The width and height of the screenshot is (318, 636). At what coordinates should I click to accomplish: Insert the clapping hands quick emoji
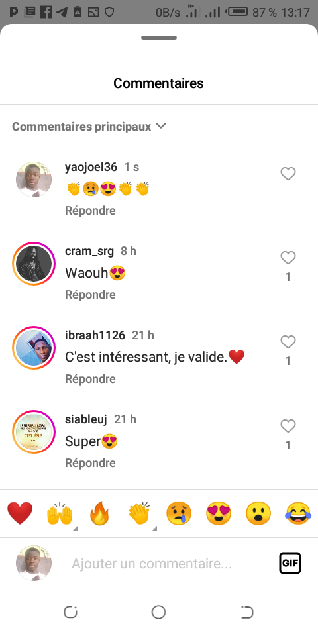[139, 513]
